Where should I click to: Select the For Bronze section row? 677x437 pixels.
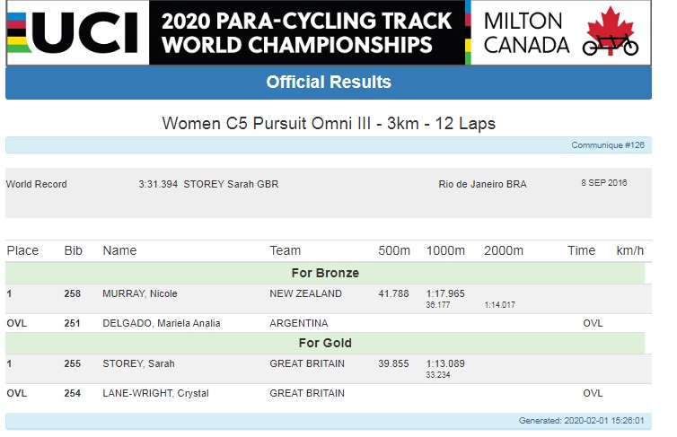click(325, 273)
